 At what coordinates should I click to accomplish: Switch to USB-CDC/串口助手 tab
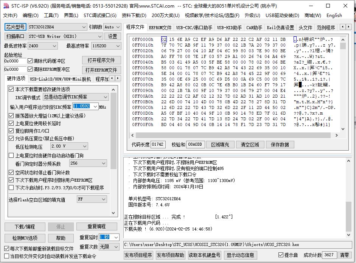(194, 28)
